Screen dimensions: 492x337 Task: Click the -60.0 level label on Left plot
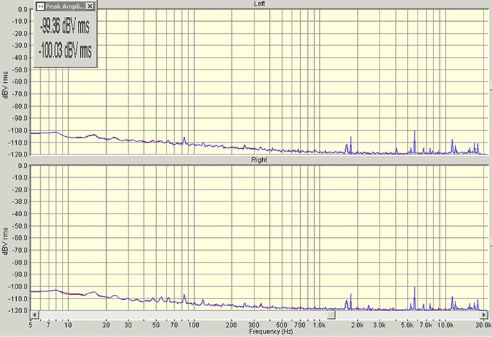click(x=20, y=82)
